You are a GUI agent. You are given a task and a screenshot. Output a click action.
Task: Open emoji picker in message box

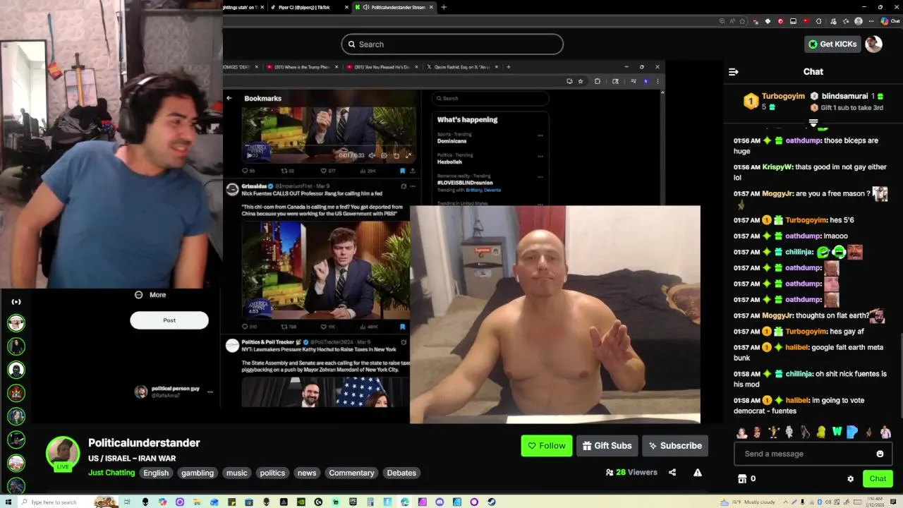click(x=880, y=454)
